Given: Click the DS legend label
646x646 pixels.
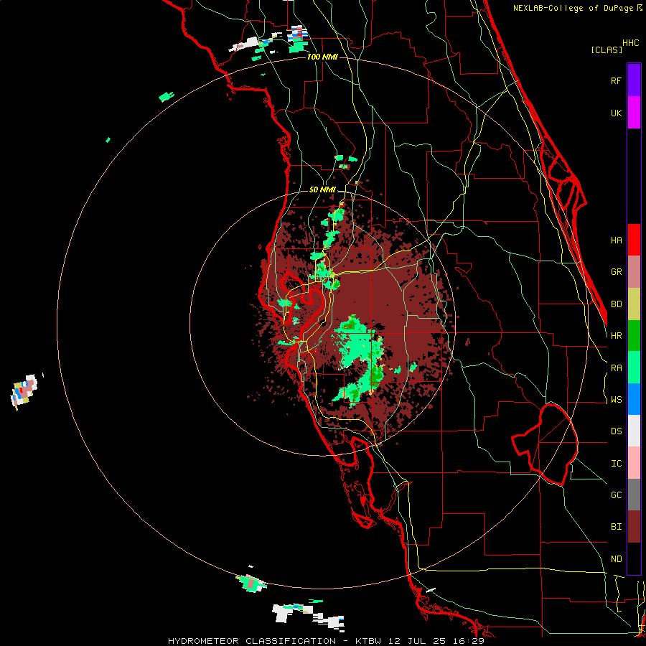Looking at the screenshot, I should click(616, 431).
